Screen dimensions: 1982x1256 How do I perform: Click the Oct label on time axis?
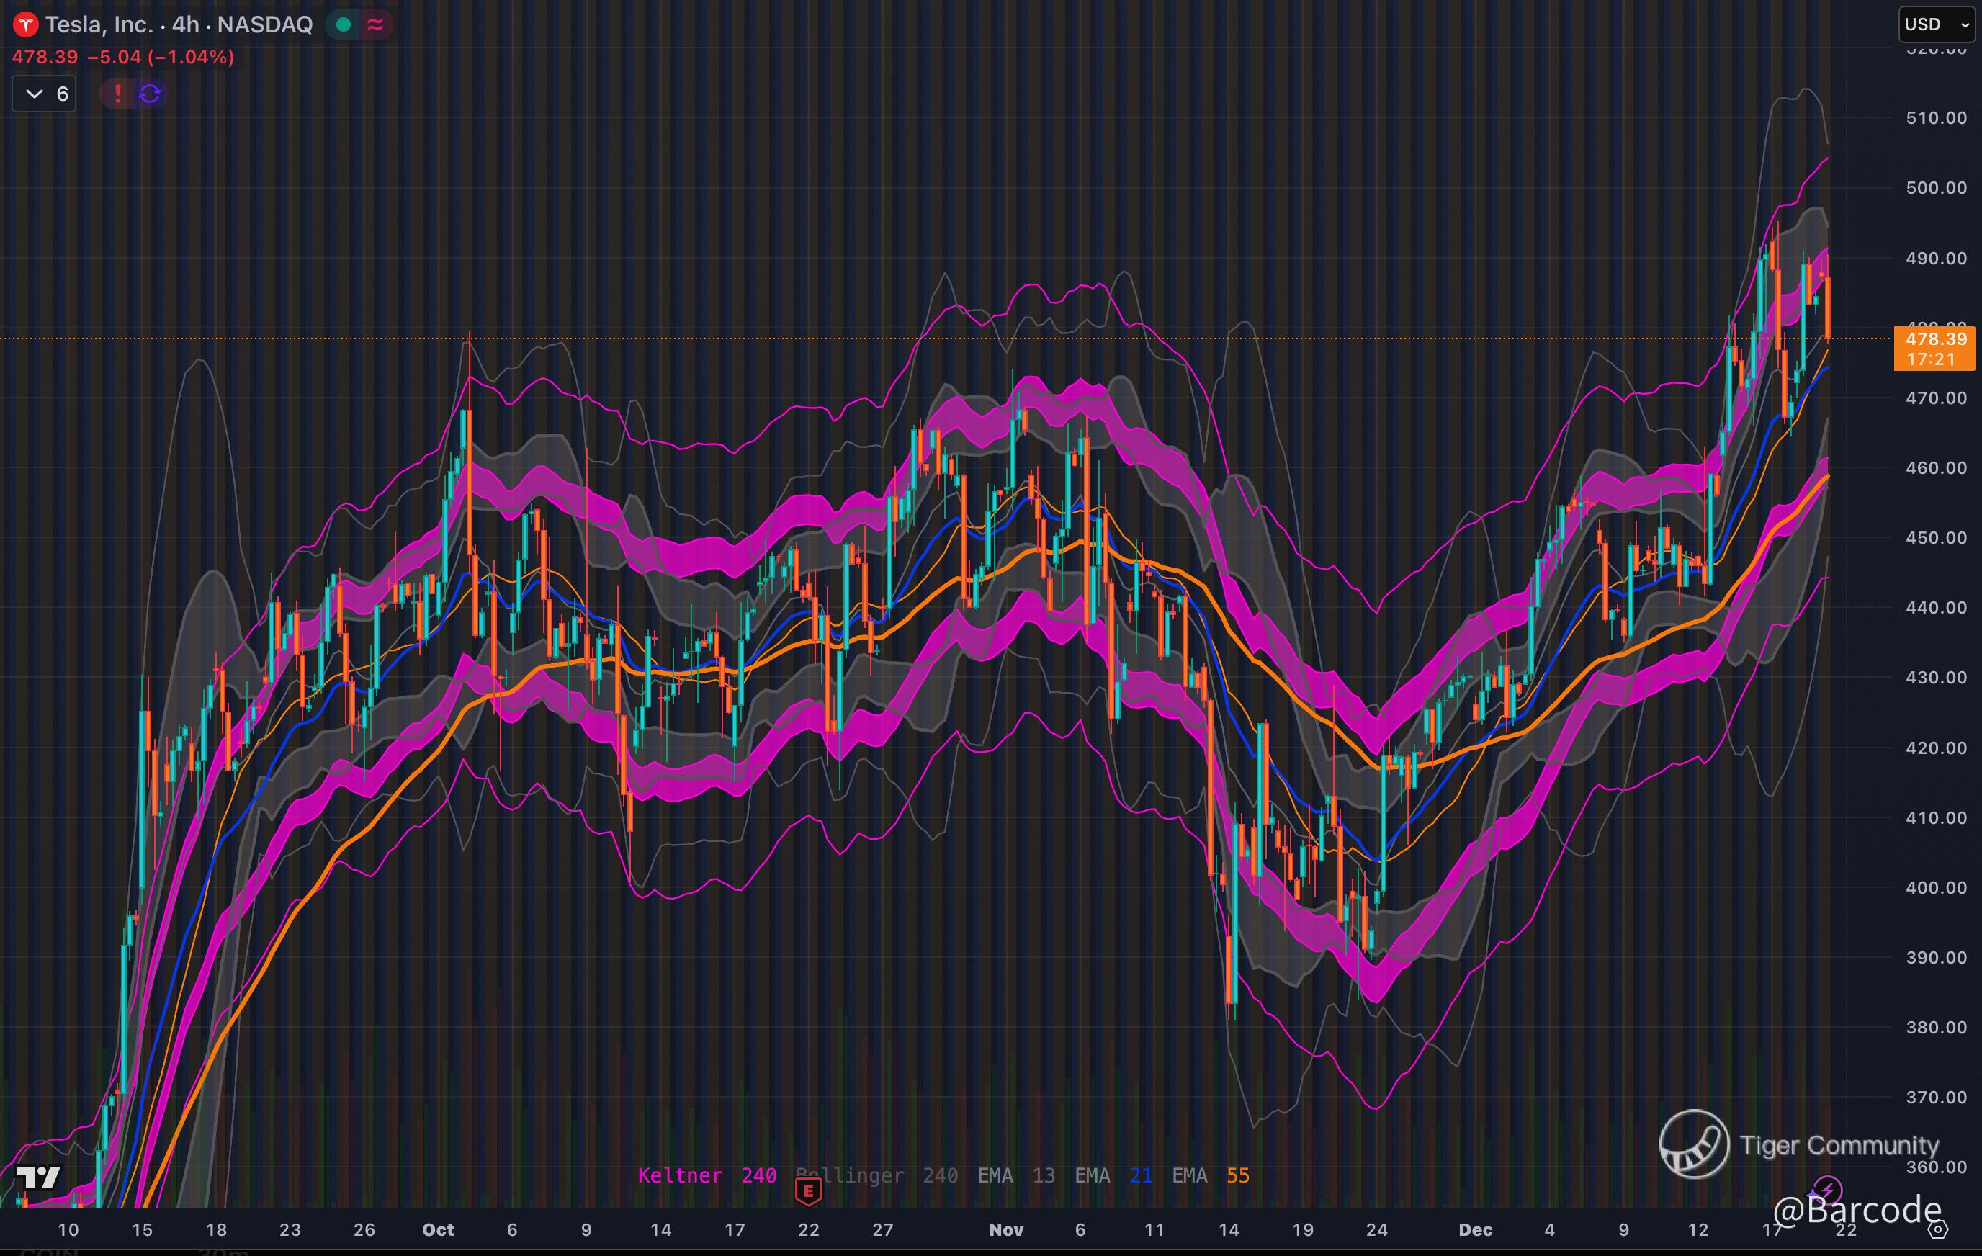tap(438, 1229)
